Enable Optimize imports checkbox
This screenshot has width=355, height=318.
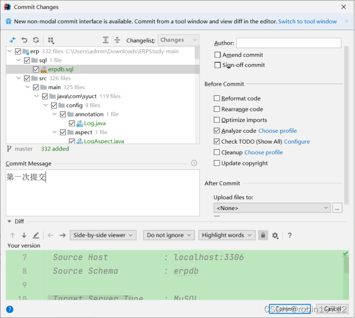tap(216, 120)
